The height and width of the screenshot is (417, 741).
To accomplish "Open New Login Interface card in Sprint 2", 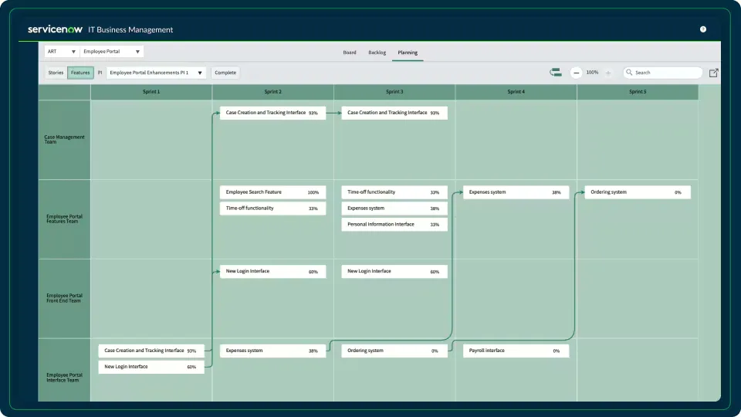I will [x=272, y=271].
